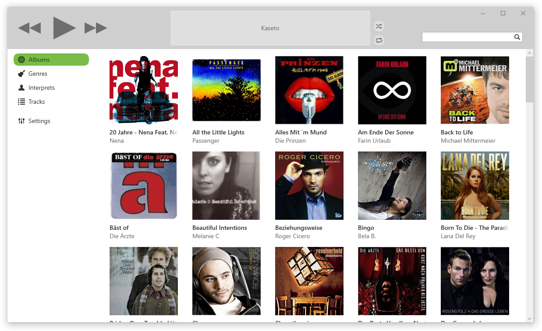The width and height of the screenshot is (542, 331).
Task: Open the Bingo album cover
Action: (392, 186)
